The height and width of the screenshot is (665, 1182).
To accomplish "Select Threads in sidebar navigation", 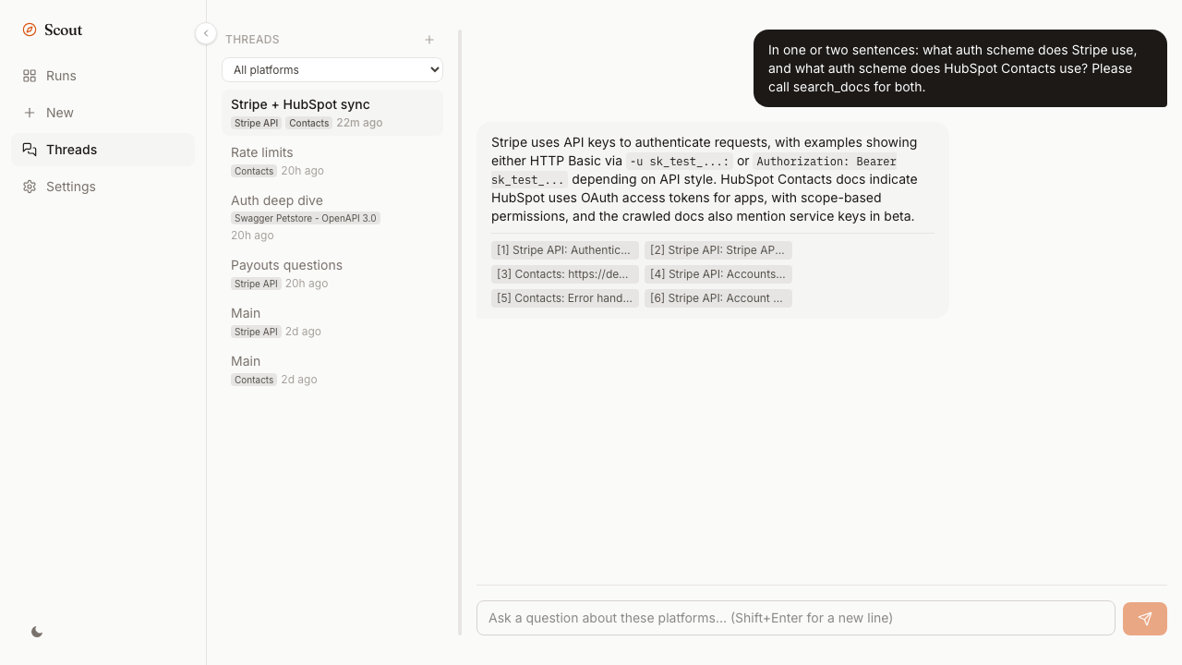I will [x=103, y=150].
